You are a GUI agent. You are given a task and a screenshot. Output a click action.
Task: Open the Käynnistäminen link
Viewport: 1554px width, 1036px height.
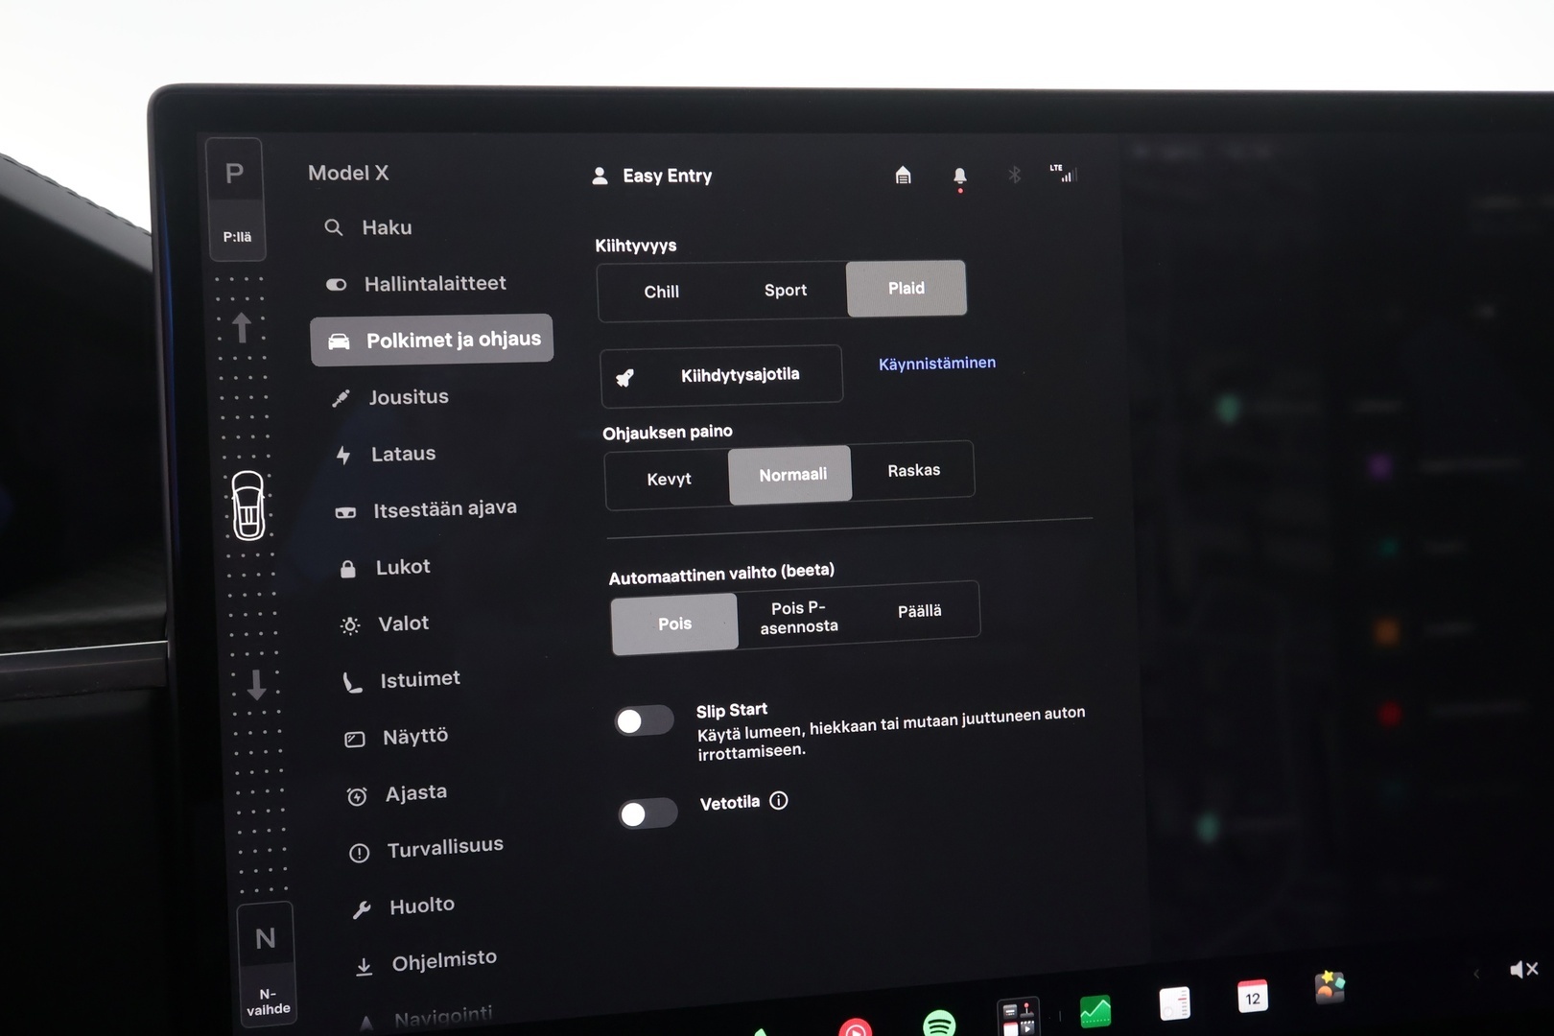(937, 363)
